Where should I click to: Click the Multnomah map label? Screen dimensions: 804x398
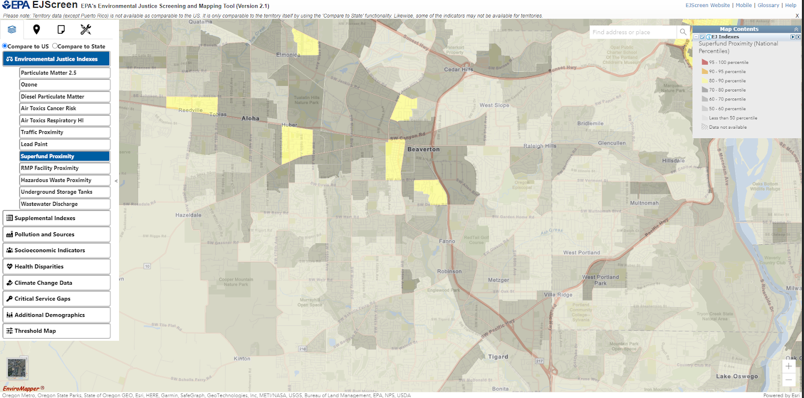644,203
